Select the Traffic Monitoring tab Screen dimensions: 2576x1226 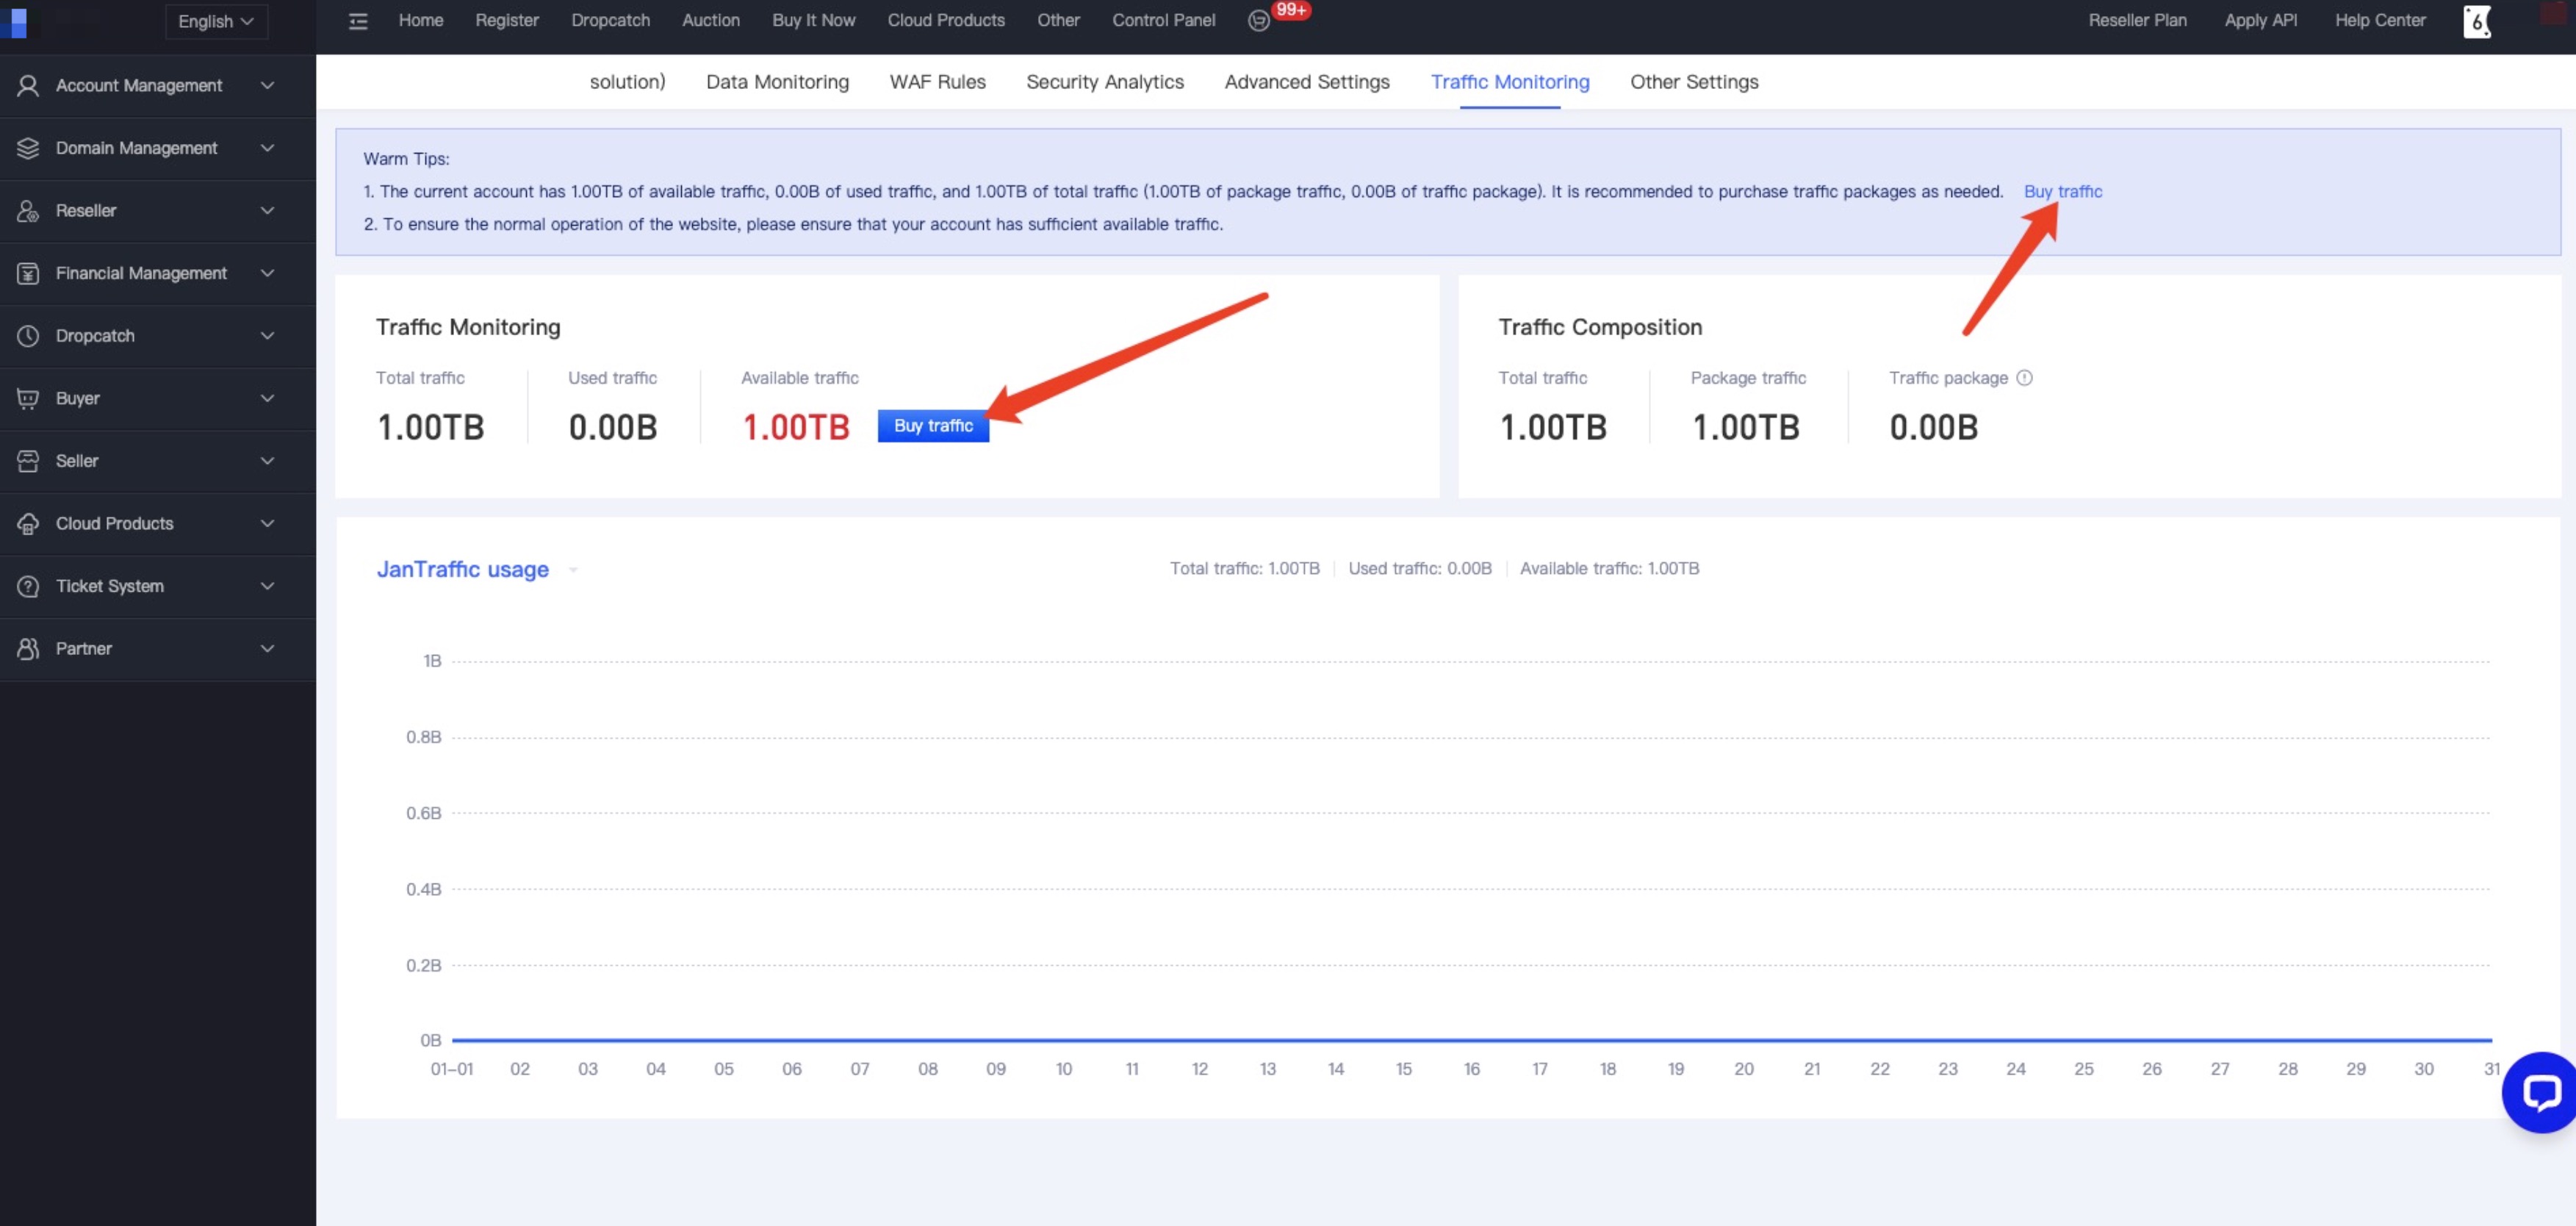click(x=1509, y=82)
